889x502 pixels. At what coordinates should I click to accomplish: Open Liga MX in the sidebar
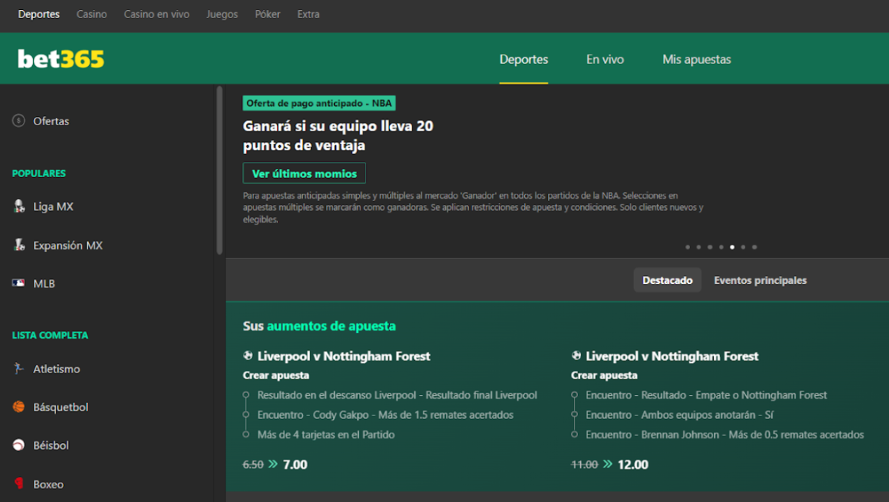pos(53,207)
